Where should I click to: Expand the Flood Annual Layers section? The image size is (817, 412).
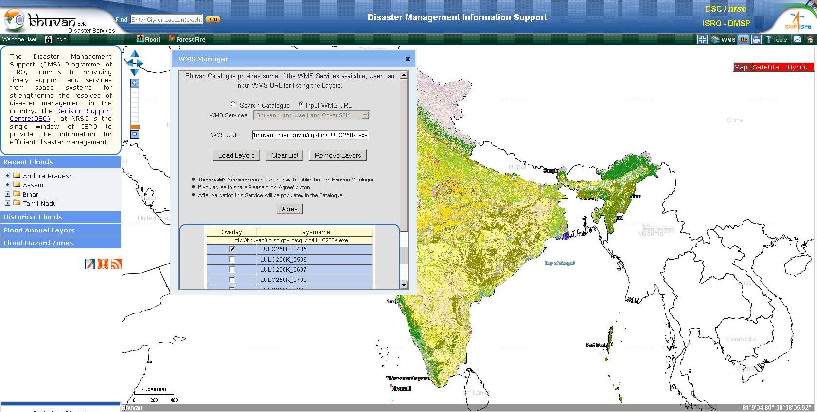pos(61,230)
